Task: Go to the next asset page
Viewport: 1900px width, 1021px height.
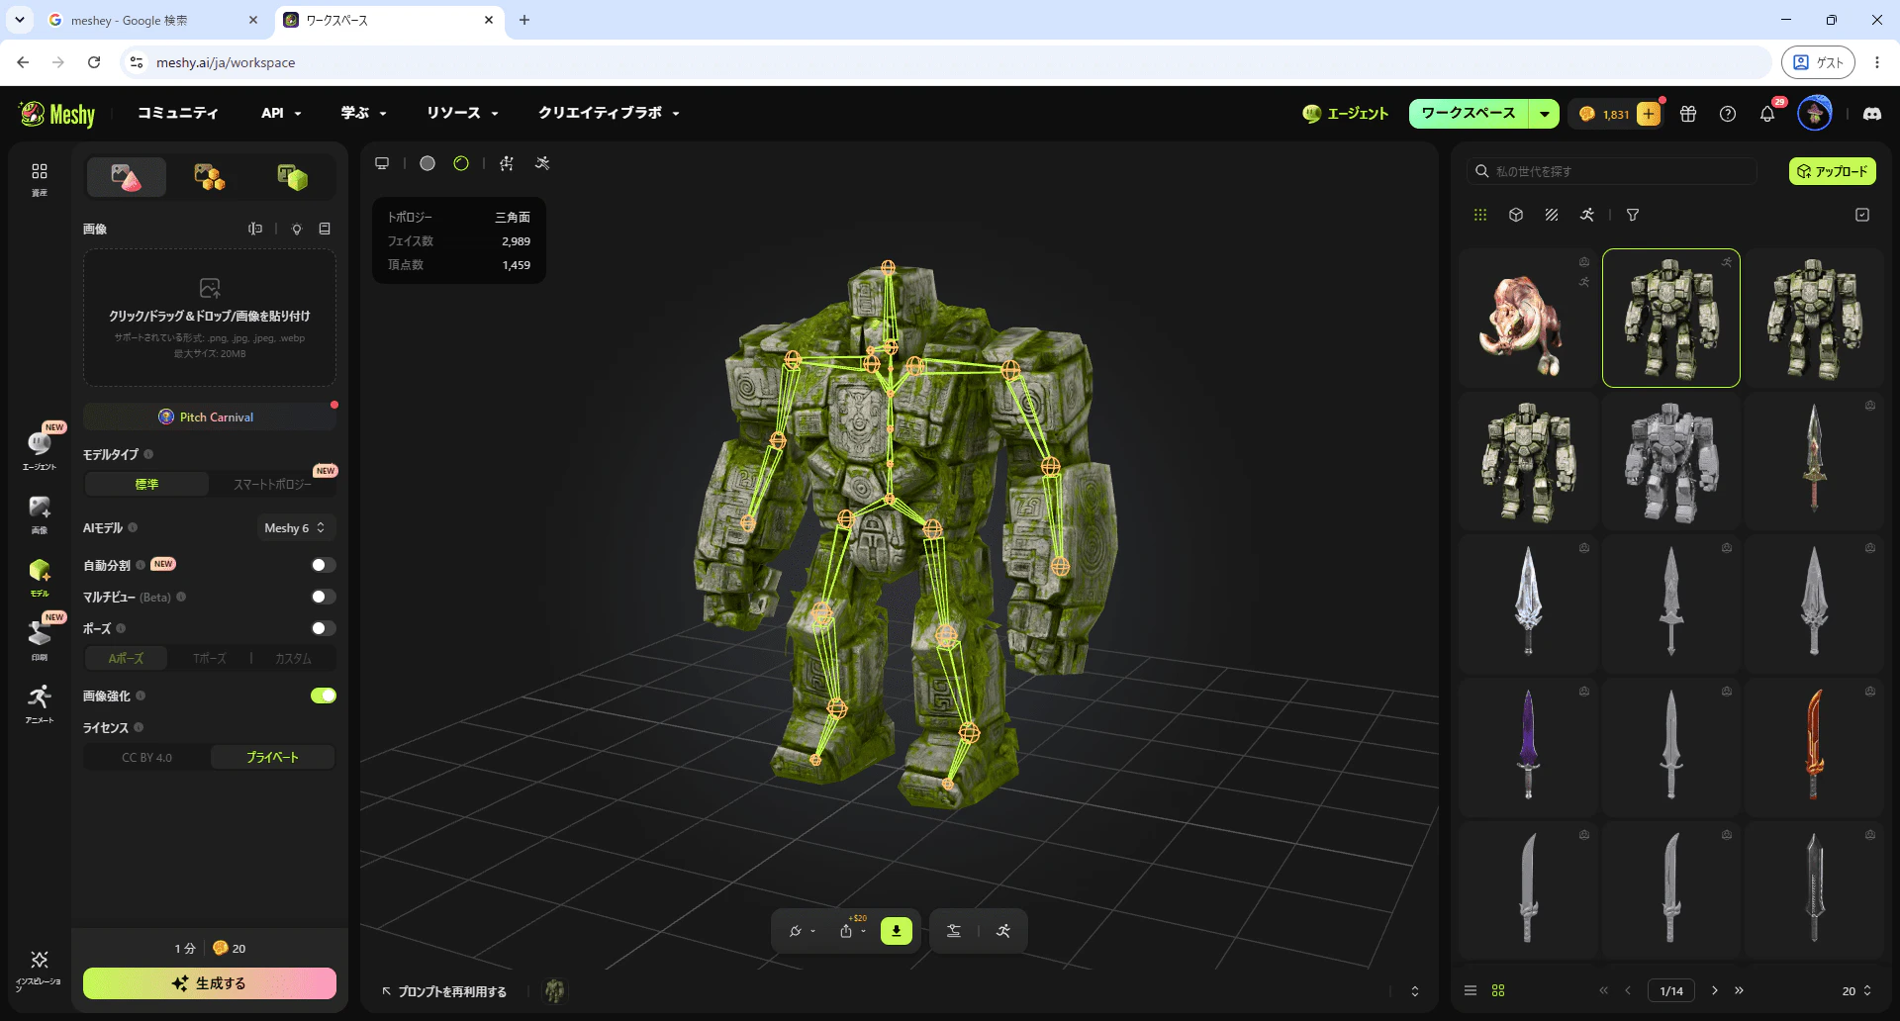Action: tap(1715, 990)
